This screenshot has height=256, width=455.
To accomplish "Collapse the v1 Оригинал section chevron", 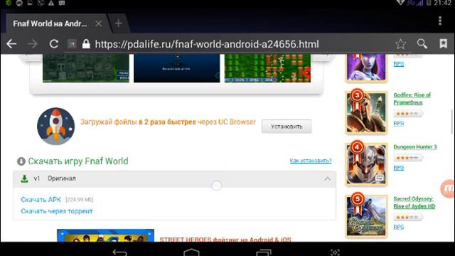I will (327, 178).
